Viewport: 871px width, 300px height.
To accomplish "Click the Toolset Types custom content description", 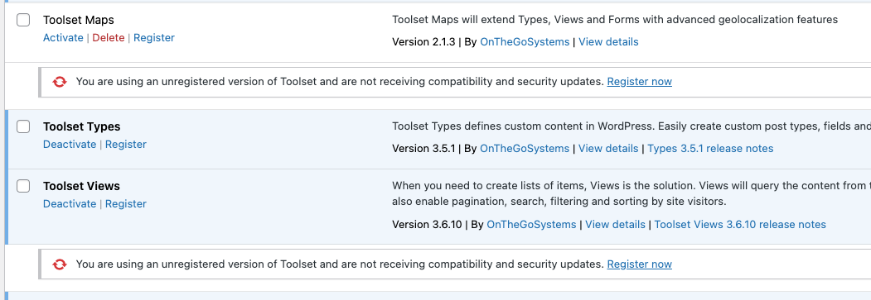I will (631, 126).
